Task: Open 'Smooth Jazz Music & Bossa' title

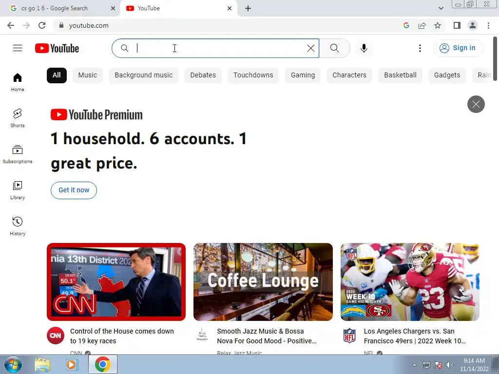Action: 267,336
